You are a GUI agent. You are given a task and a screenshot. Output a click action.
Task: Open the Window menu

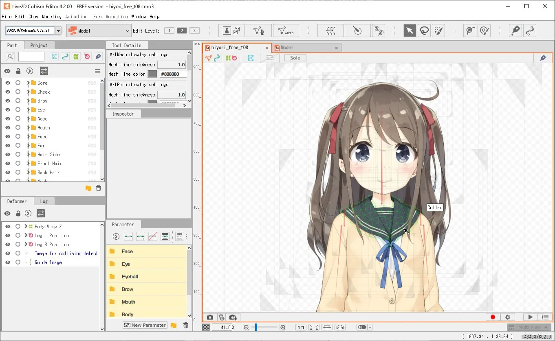139,17
